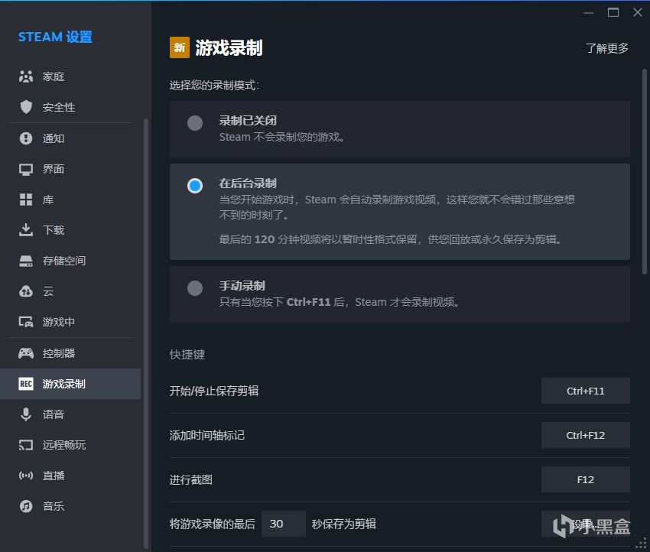Click the STEAM 设置 title
The image size is (650, 552).
point(55,37)
